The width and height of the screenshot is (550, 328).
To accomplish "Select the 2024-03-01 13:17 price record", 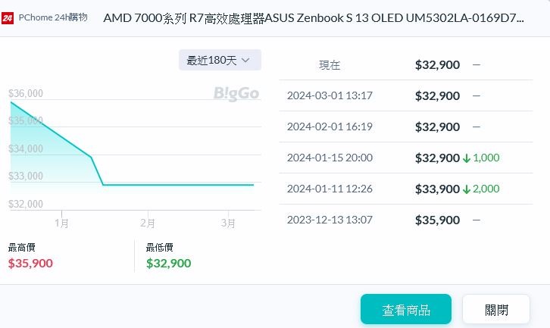I will coord(406,95).
